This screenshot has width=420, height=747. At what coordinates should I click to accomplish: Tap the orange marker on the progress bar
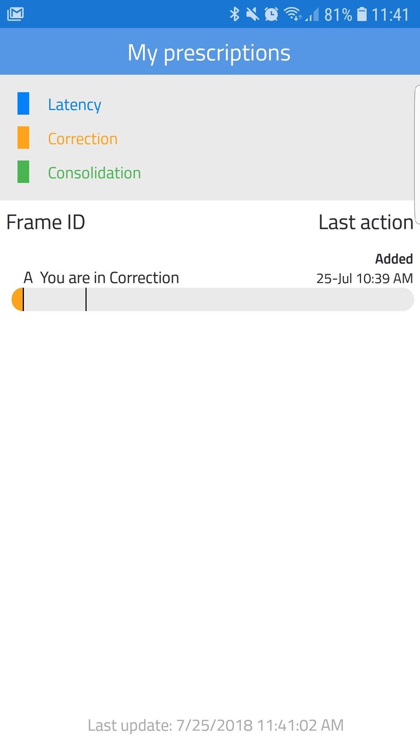click(x=17, y=299)
